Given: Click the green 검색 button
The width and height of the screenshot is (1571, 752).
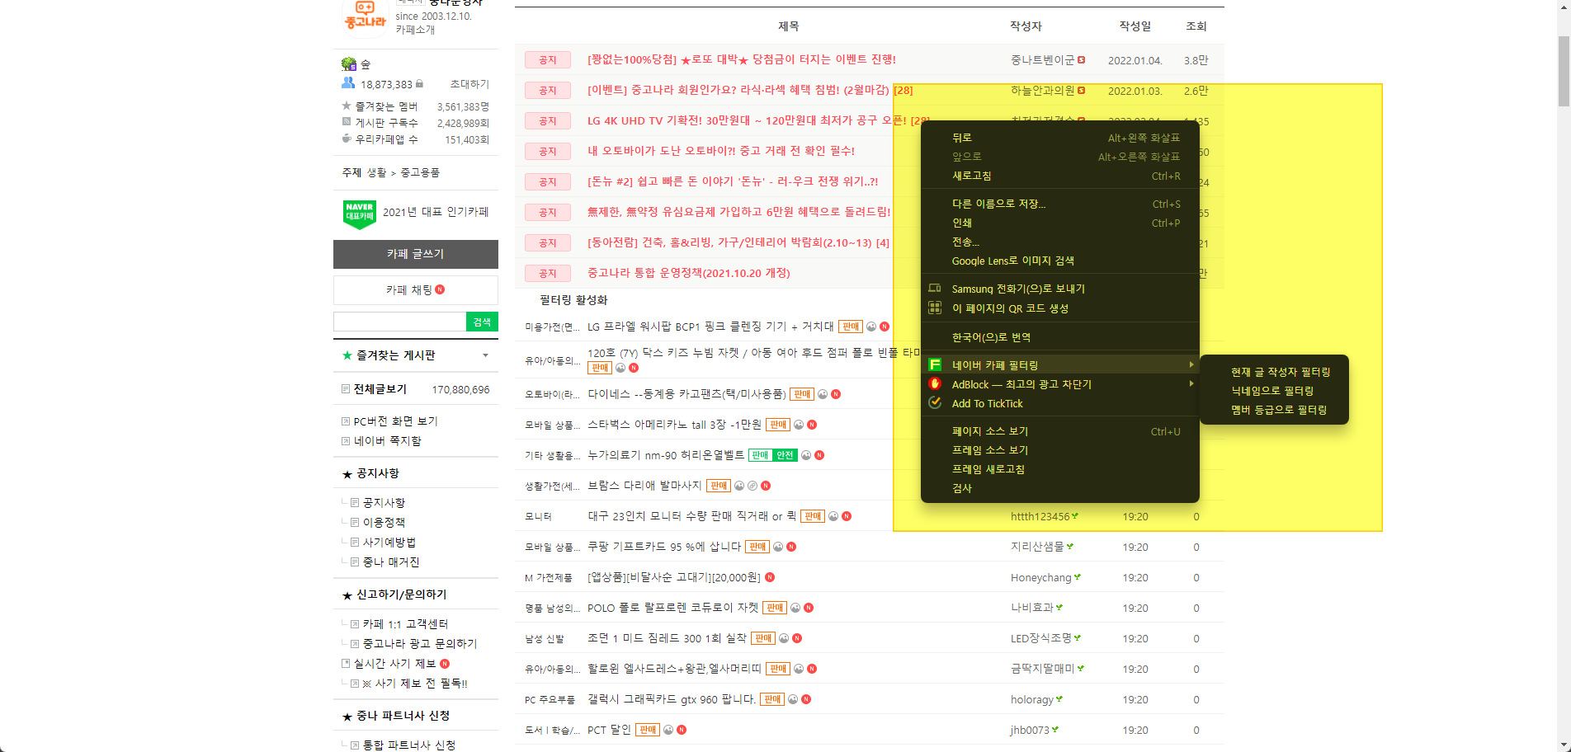Looking at the screenshot, I should point(482,322).
